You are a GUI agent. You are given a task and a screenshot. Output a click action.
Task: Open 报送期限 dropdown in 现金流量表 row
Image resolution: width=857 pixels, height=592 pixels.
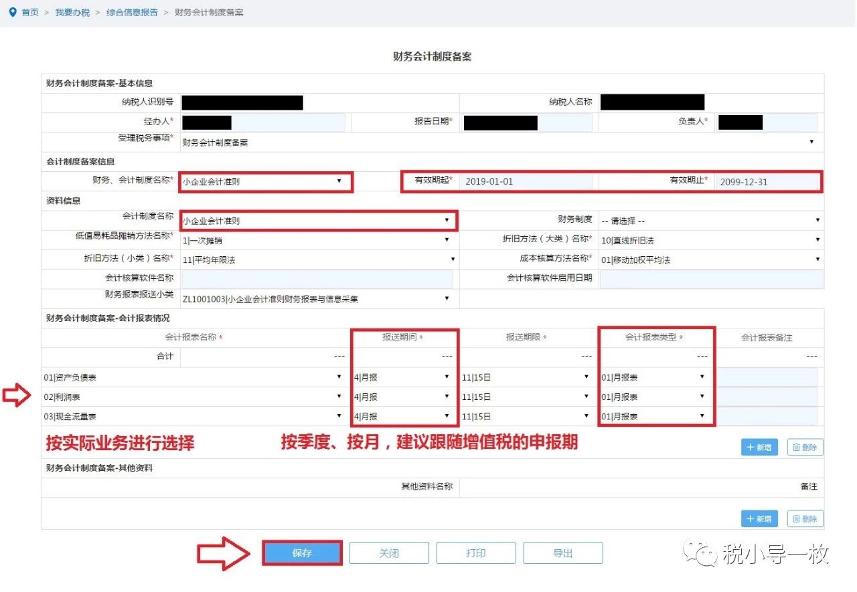click(526, 416)
